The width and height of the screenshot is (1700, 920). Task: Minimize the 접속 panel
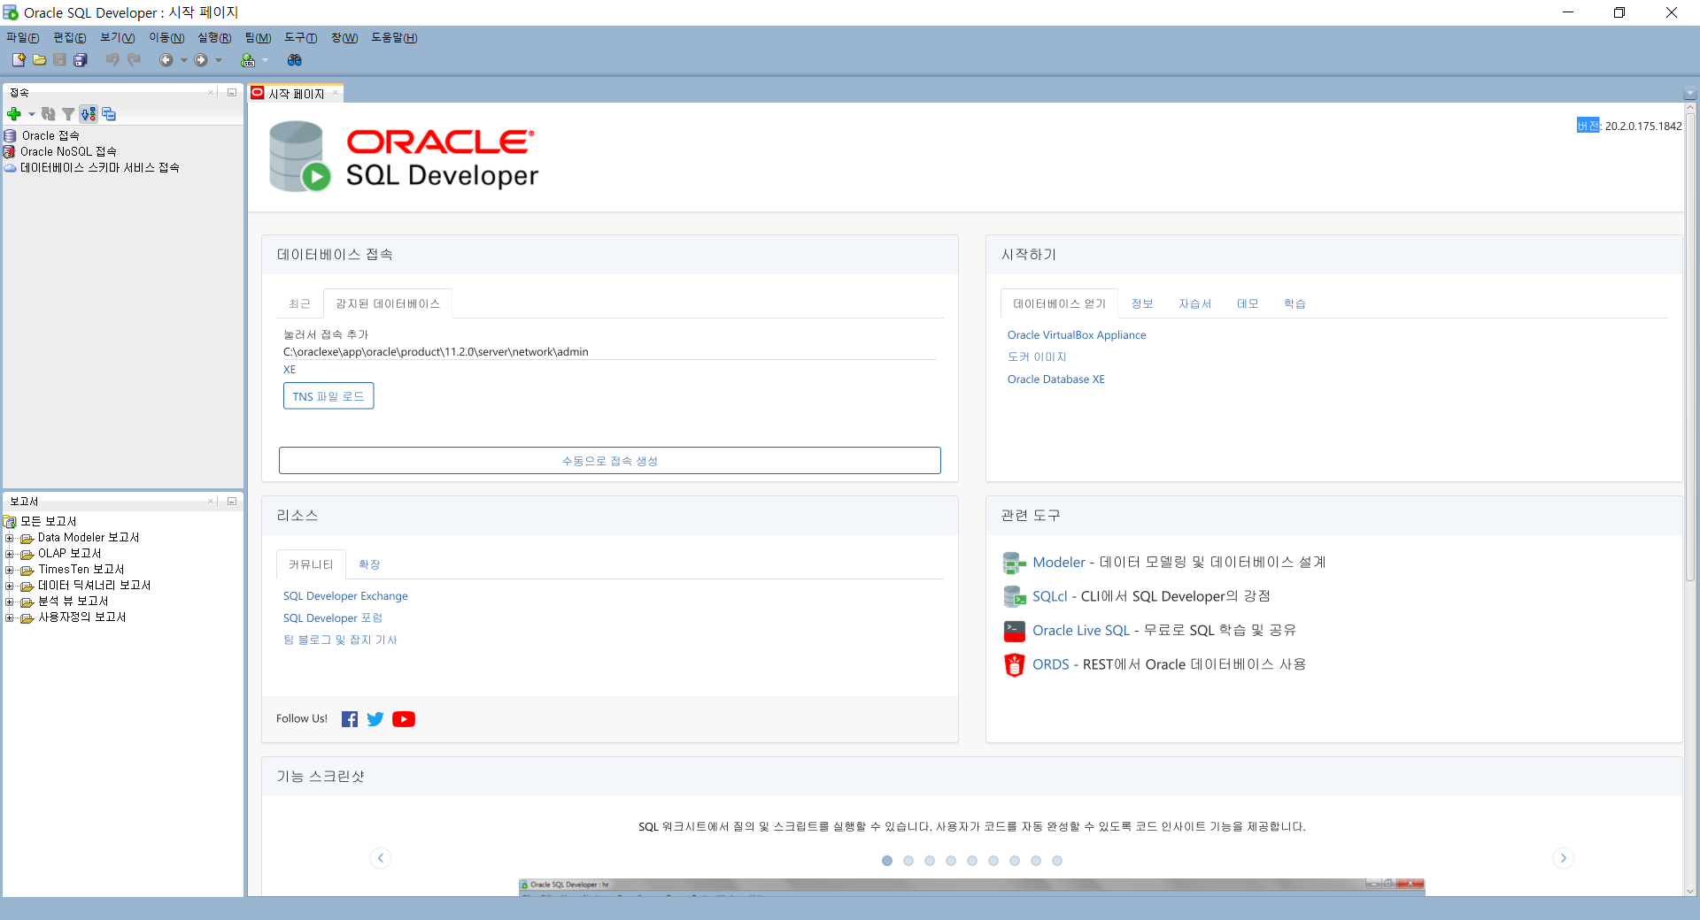pos(232,92)
